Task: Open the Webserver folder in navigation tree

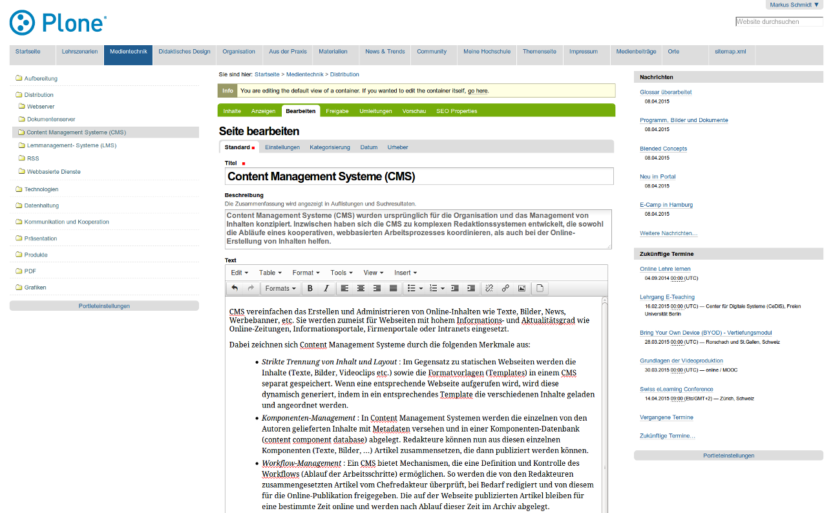Action: [41, 106]
